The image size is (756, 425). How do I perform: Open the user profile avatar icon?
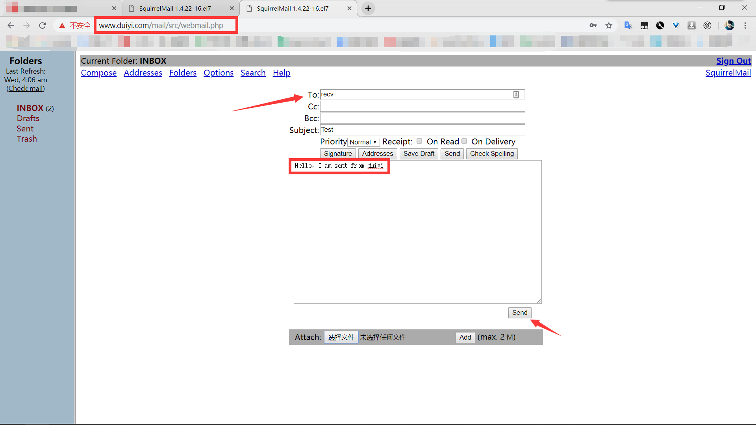pyautogui.click(x=729, y=26)
